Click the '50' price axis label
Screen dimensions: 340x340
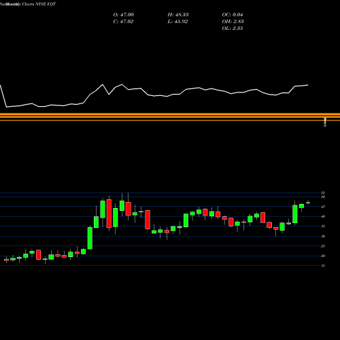point(323,197)
